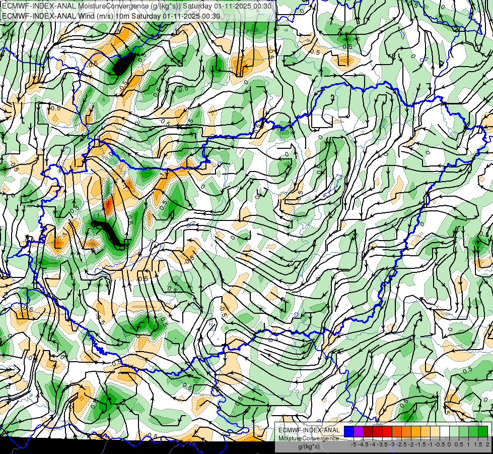Pick the palest green legend swatch
The image size is (493, 454).
point(454,431)
